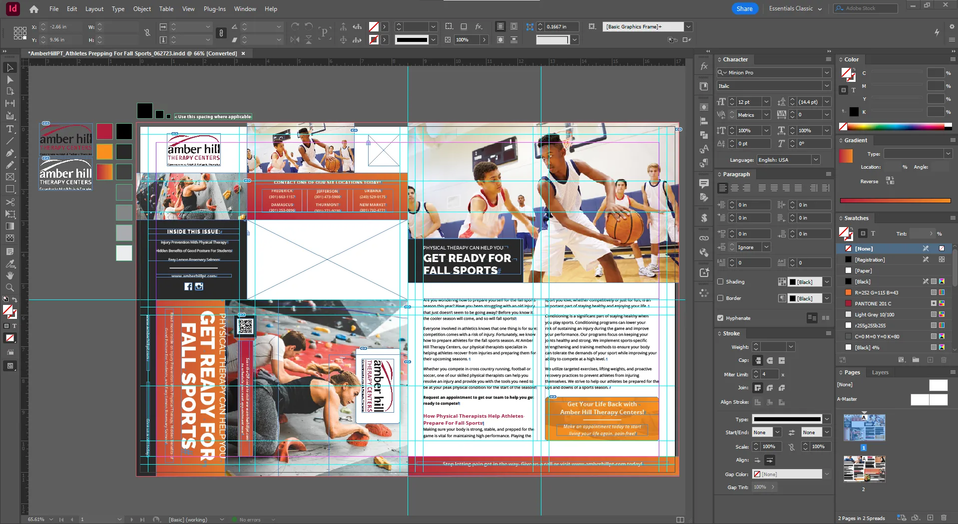Select the Rectangle Frame tool
Screen dimensions: 958x524
[10, 177]
